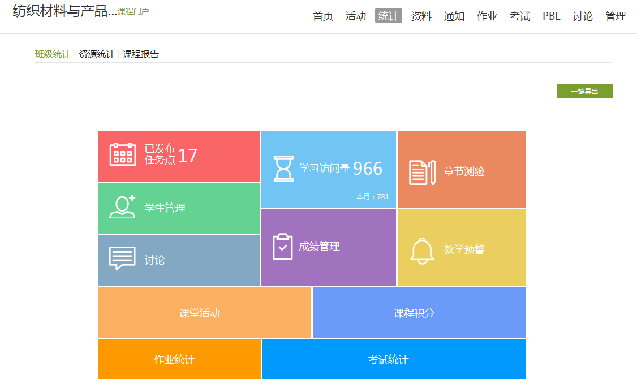Switch to the 课程报告 tab
The image size is (637, 384).
(x=141, y=54)
